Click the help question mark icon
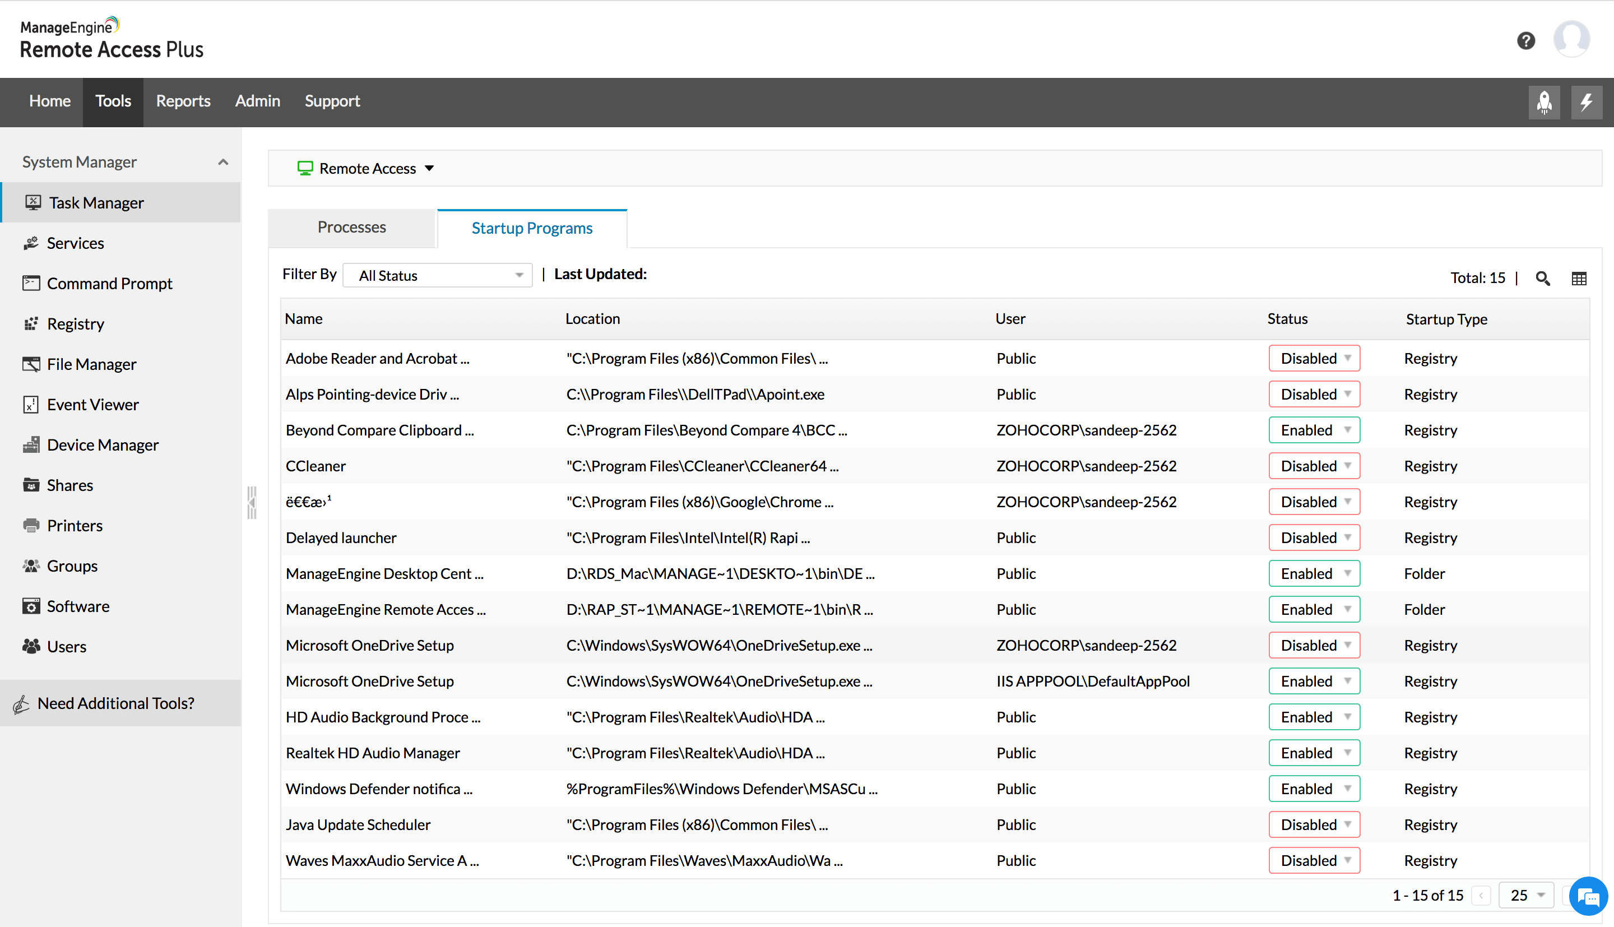1614x927 pixels. pos(1525,41)
